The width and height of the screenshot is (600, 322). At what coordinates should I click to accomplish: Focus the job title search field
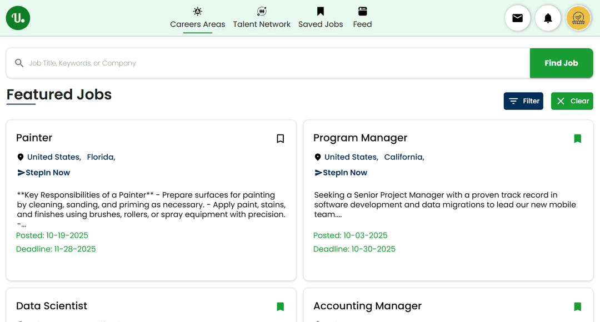coord(272,63)
